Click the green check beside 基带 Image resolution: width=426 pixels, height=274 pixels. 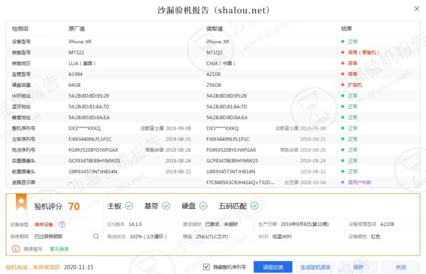click(x=167, y=206)
